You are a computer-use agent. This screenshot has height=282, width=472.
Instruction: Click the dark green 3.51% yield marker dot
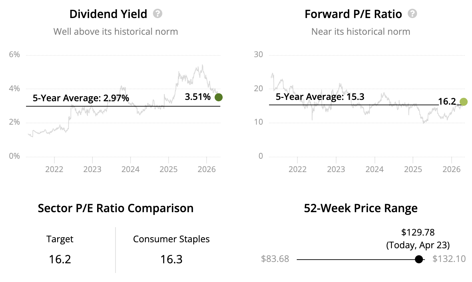tap(219, 97)
